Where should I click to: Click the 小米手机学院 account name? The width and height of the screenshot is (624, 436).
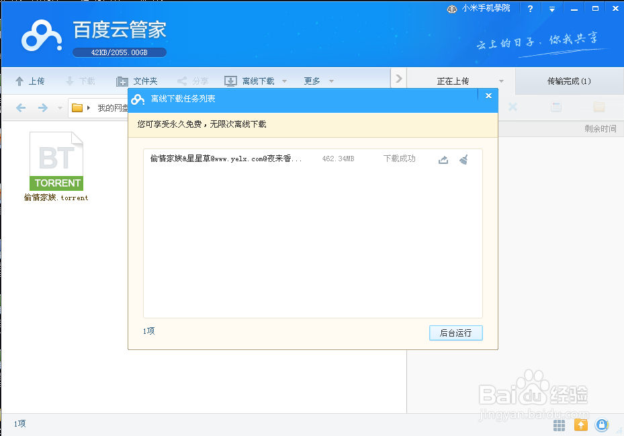coord(486,8)
